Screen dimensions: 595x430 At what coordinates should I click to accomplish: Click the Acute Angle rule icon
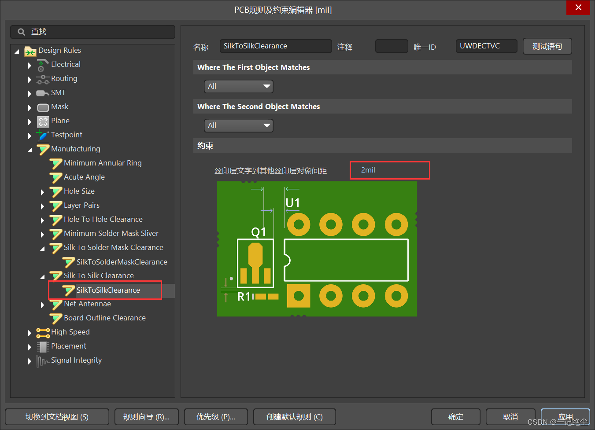(55, 178)
